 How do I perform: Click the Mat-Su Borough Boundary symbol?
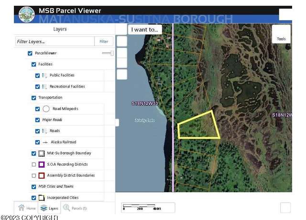pyautogui.click(x=42, y=154)
